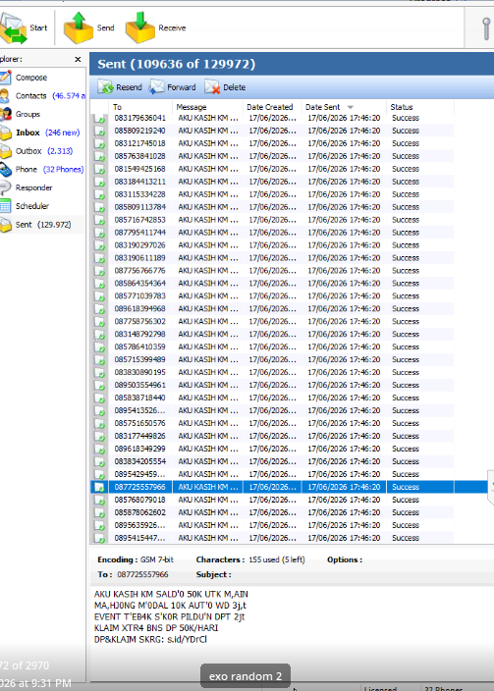The width and height of the screenshot is (494, 691).
Task: Select recipient number 089503554961
Action: tap(140, 385)
